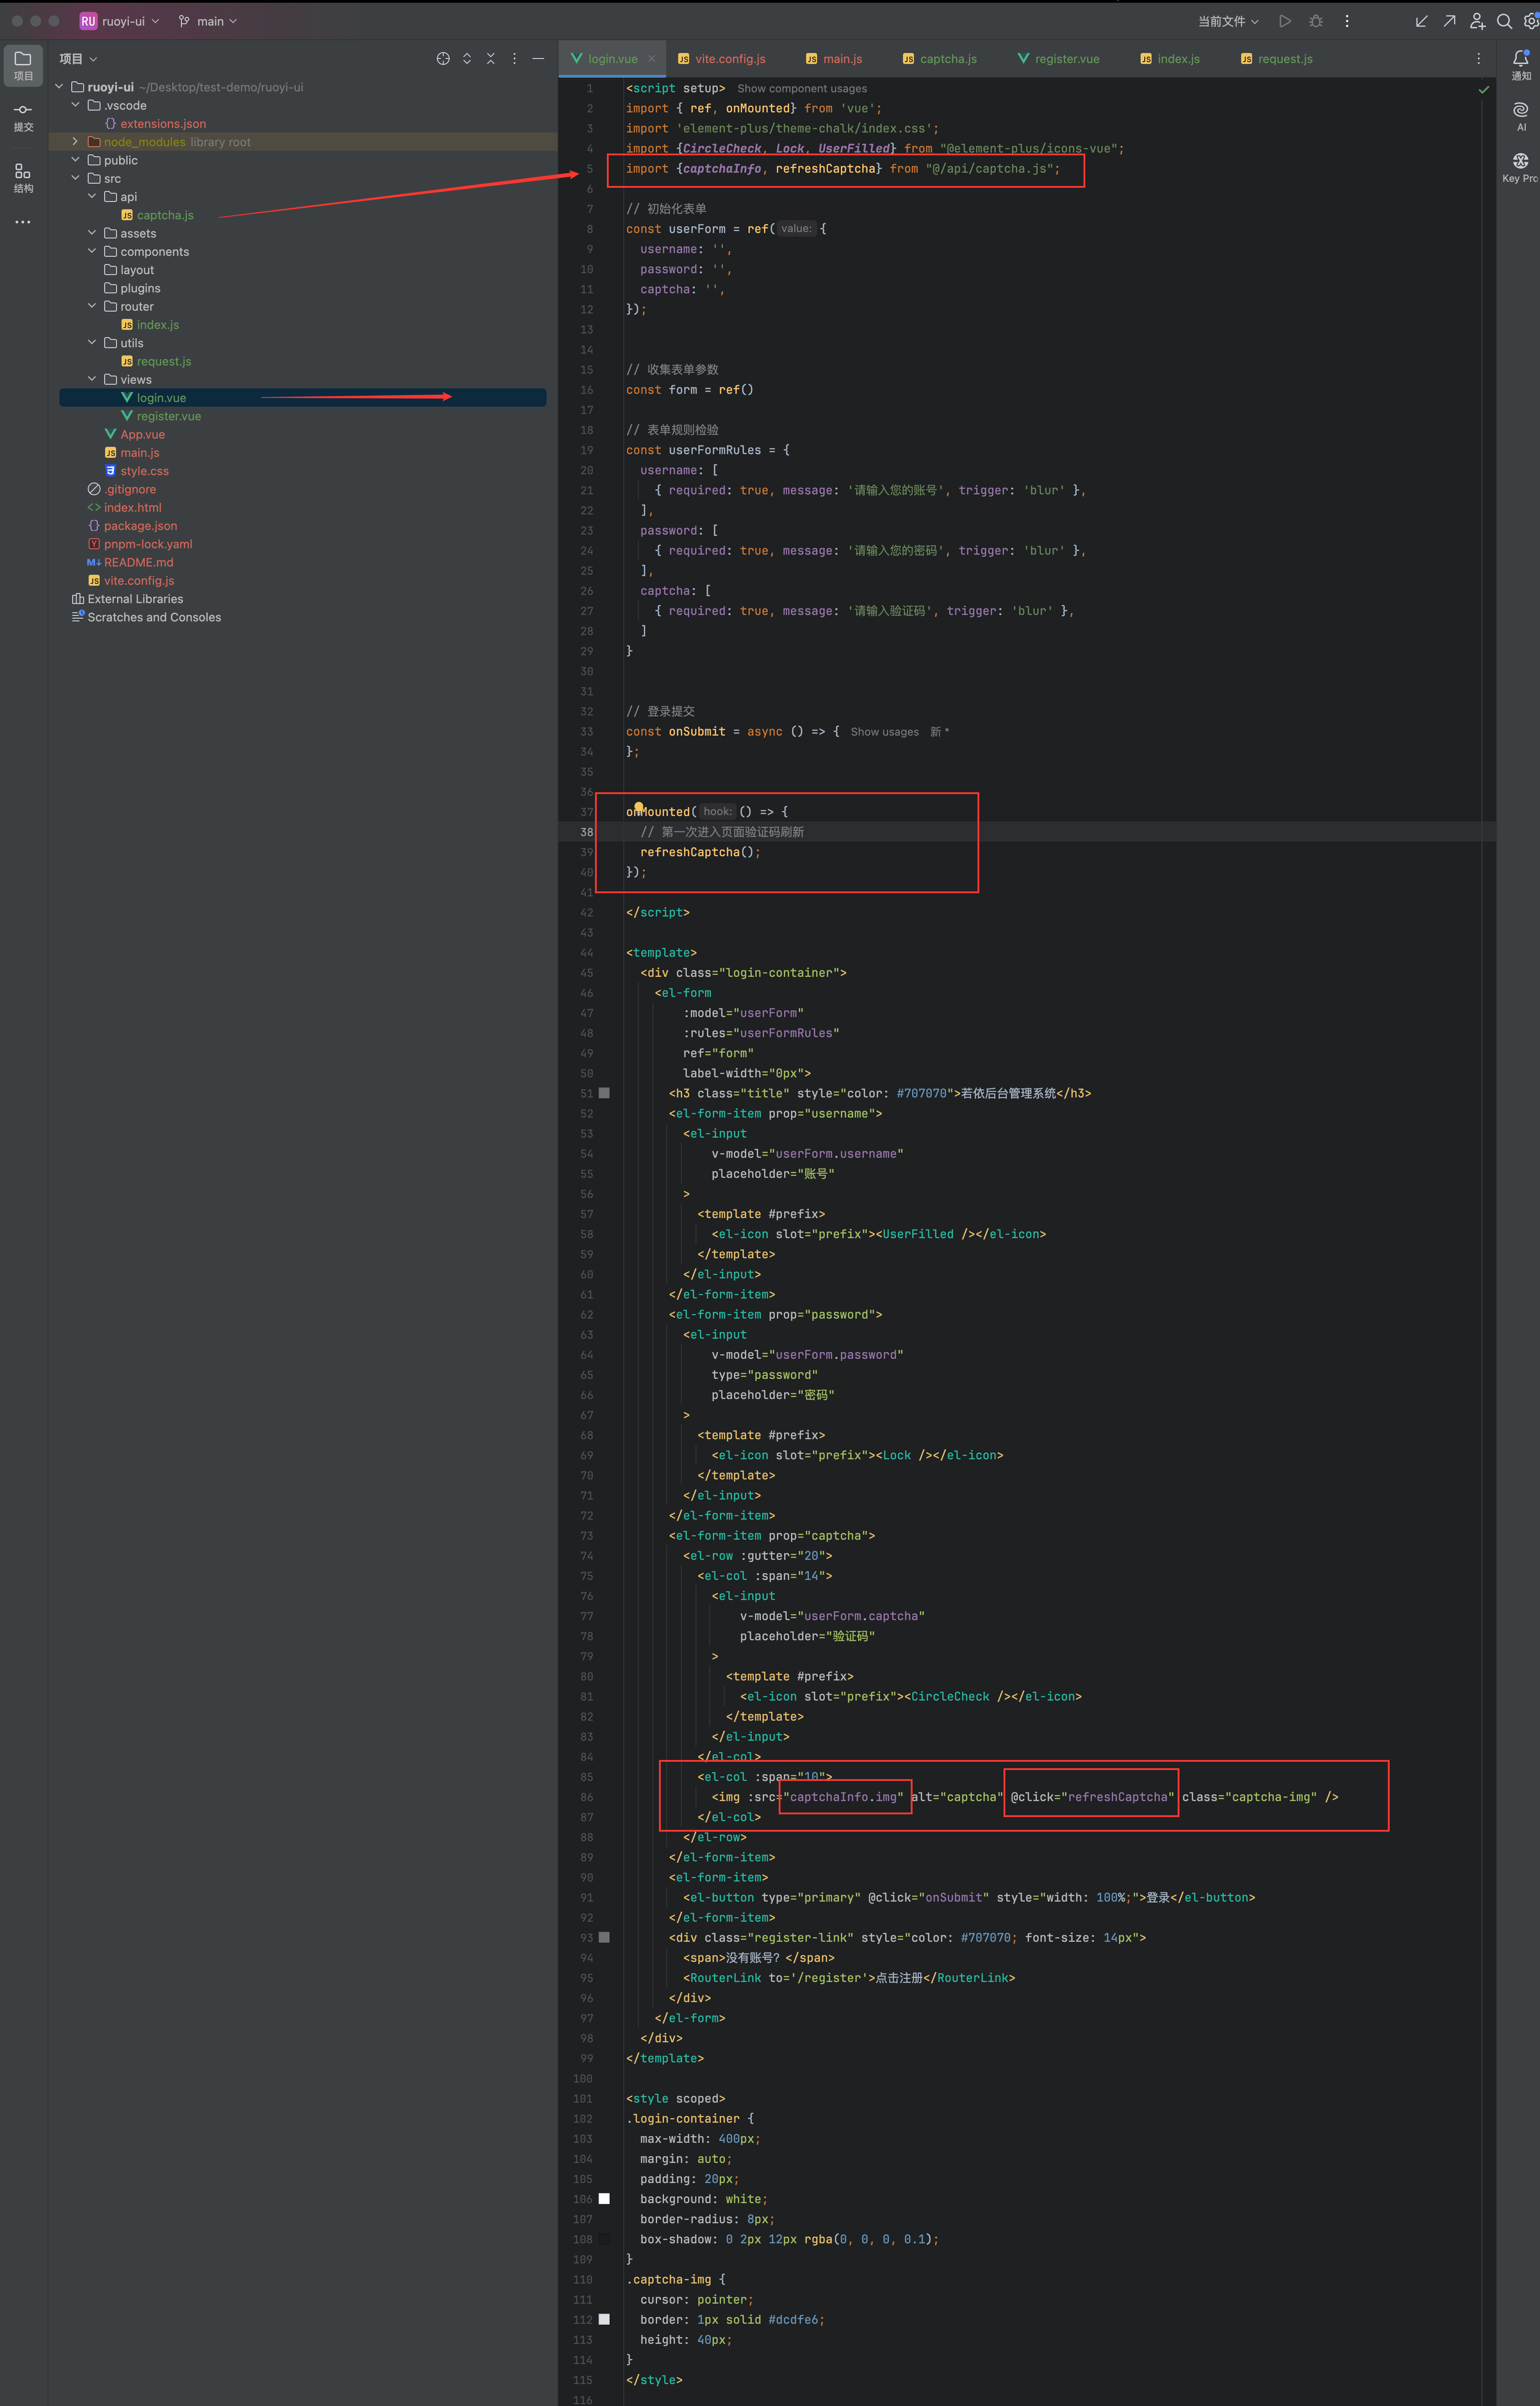Collapse the utils folder chevron
Image resolution: width=1540 pixels, height=2406 pixels.
tap(92, 343)
